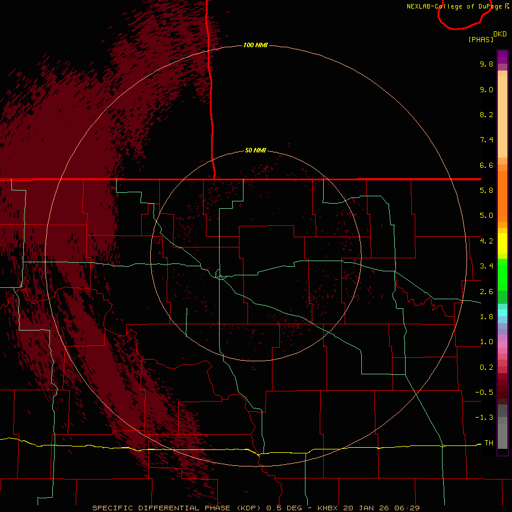Click the 1.8 legend value

(x=486, y=317)
